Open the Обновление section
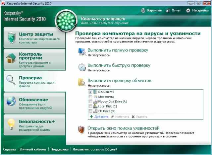This screenshot has height=155, width=212. click(x=34, y=103)
